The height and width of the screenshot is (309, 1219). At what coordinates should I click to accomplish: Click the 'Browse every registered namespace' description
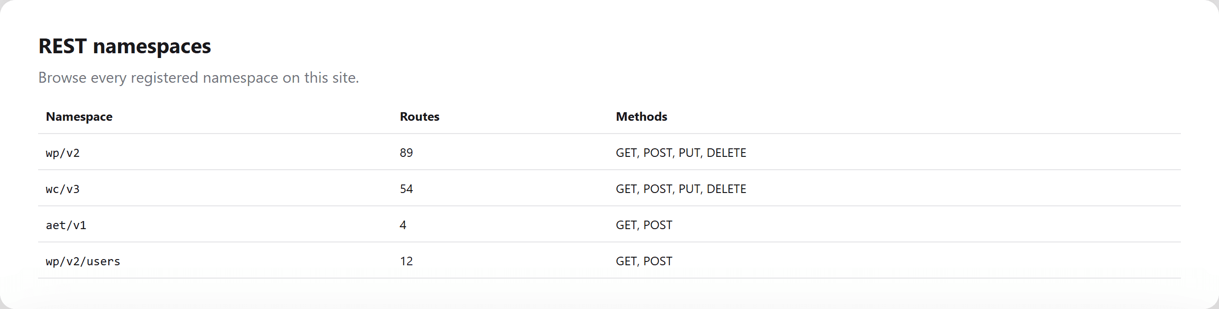pyautogui.click(x=199, y=77)
